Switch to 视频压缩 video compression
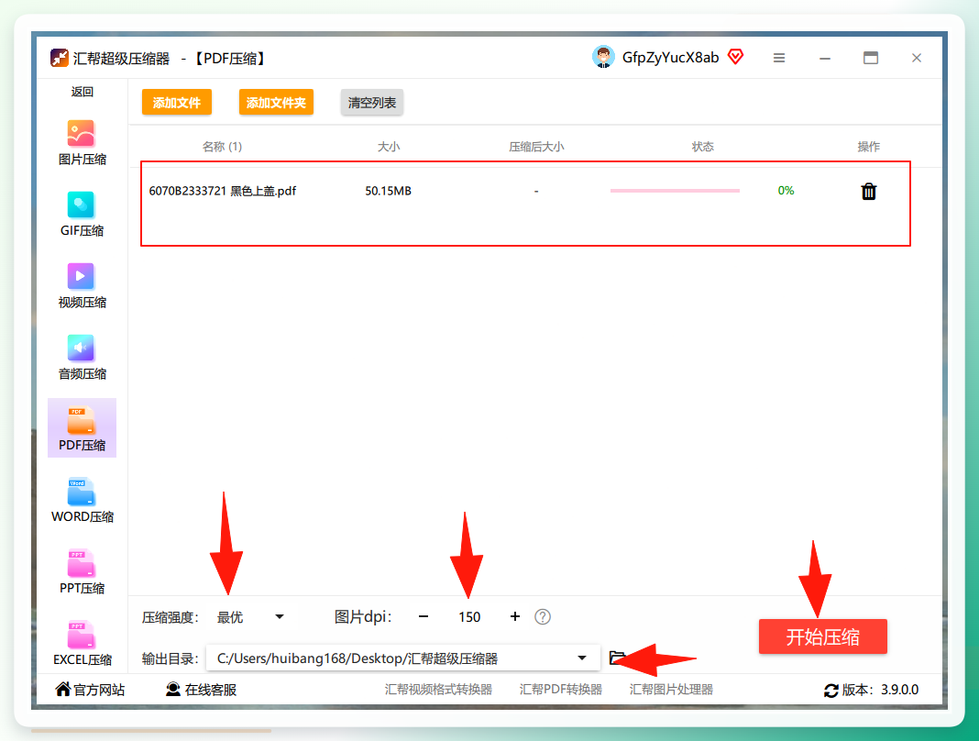979x741 pixels. pos(82,286)
